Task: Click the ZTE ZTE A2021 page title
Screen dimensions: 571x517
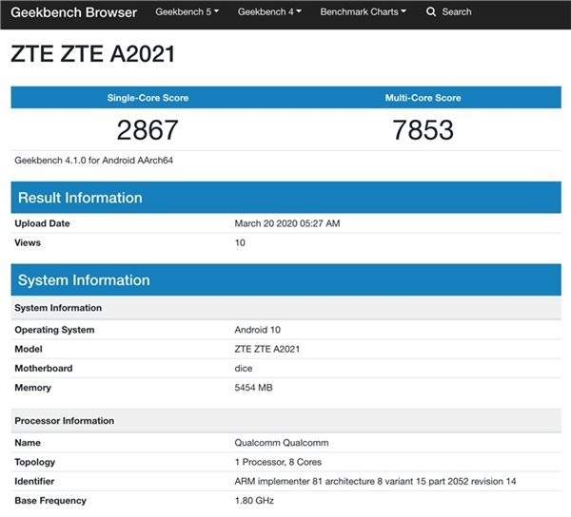Action: pos(92,54)
